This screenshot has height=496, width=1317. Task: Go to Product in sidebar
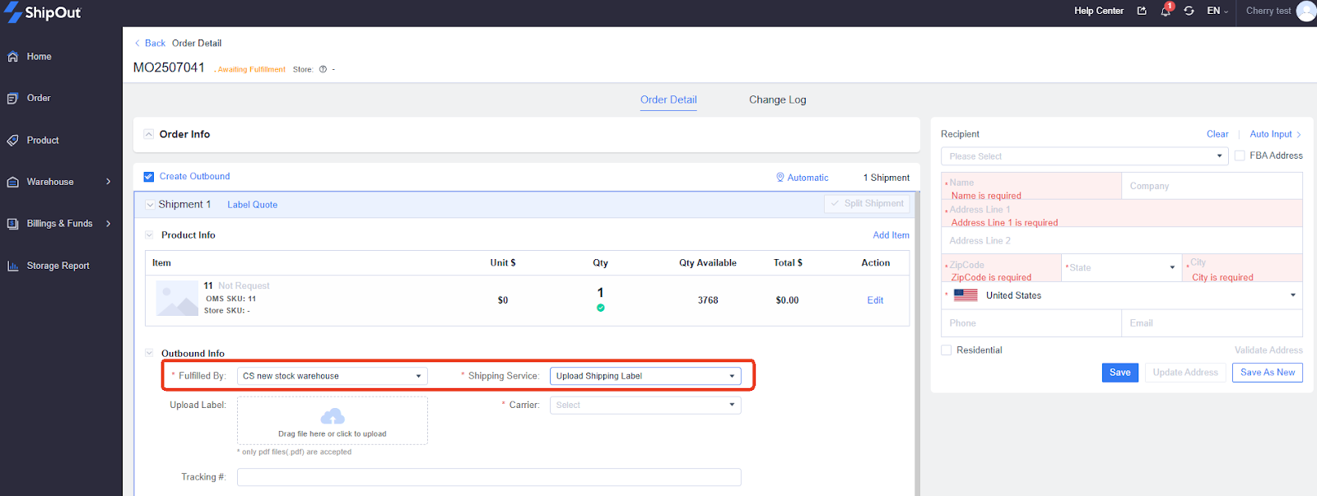point(43,141)
